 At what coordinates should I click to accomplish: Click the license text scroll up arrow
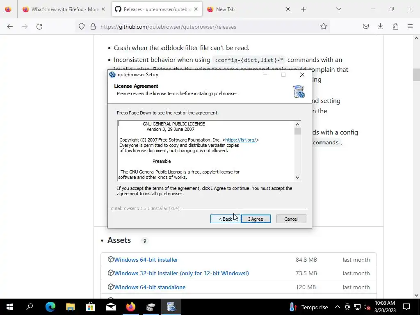pyautogui.click(x=298, y=124)
